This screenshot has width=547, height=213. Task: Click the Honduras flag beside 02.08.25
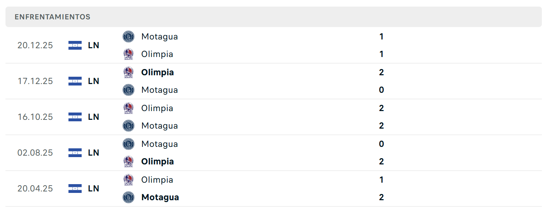(x=75, y=153)
